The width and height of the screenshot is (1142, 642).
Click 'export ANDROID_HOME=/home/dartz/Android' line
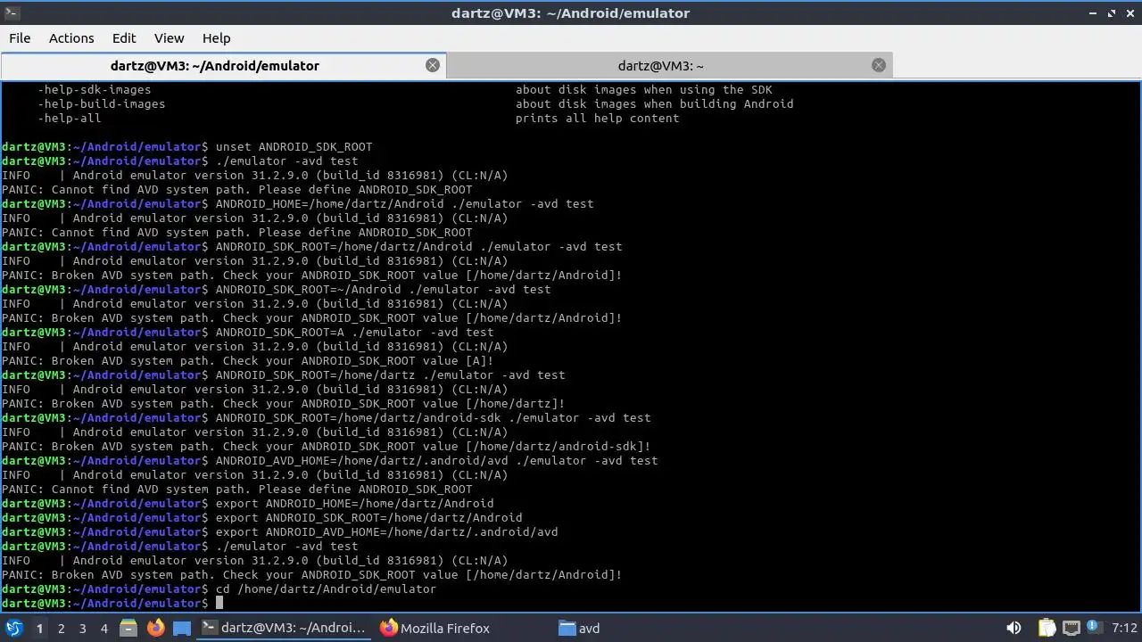tap(354, 504)
